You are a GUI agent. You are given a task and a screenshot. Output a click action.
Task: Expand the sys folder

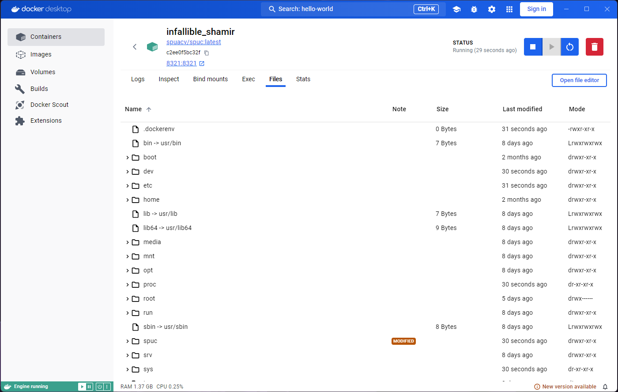128,369
